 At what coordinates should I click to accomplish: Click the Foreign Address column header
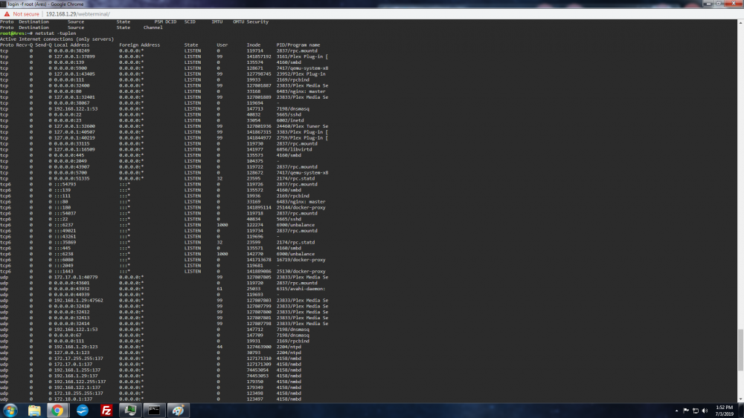click(x=140, y=45)
